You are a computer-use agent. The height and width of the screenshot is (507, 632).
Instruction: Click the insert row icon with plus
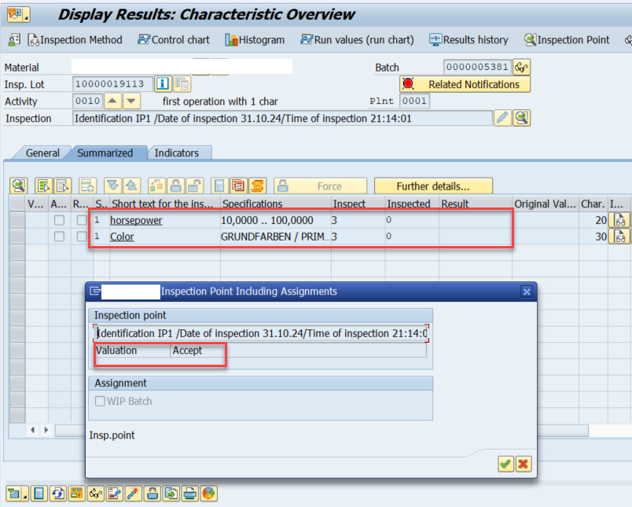tap(87, 186)
